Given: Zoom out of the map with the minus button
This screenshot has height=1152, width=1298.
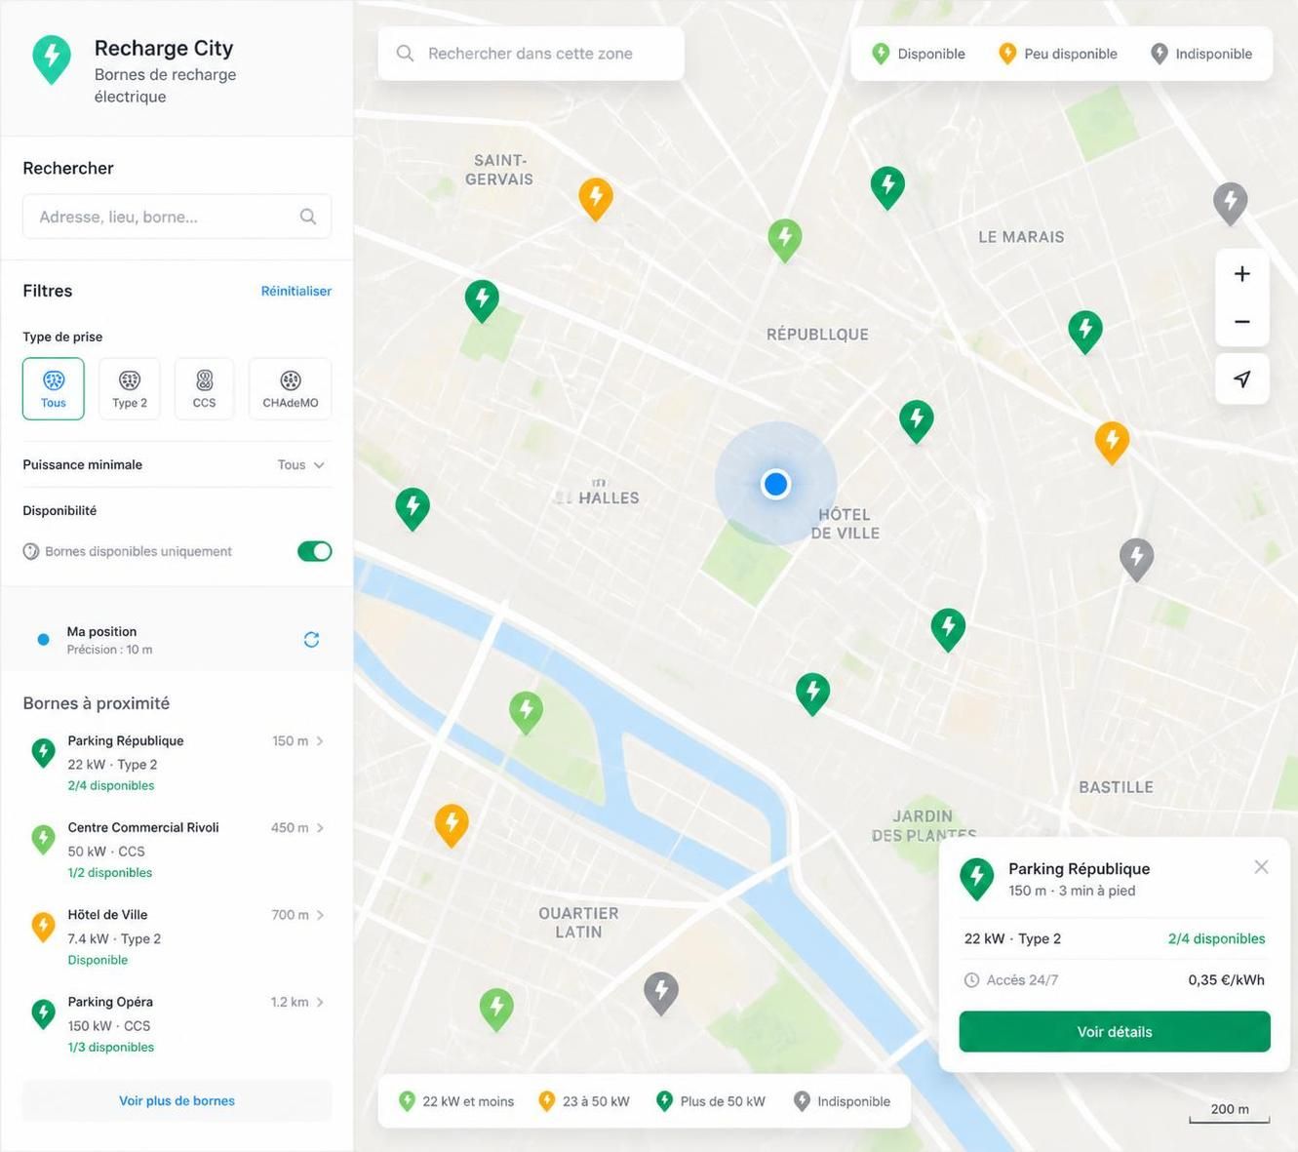Looking at the screenshot, I should coord(1241,322).
